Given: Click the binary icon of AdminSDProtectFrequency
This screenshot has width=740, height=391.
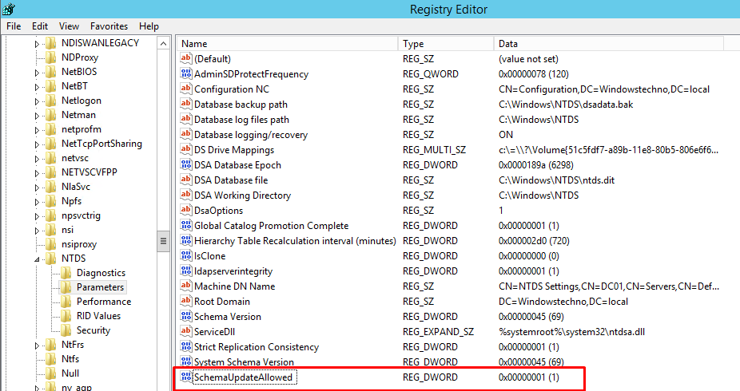Looking at the screenshot, I should pos(186,73).
